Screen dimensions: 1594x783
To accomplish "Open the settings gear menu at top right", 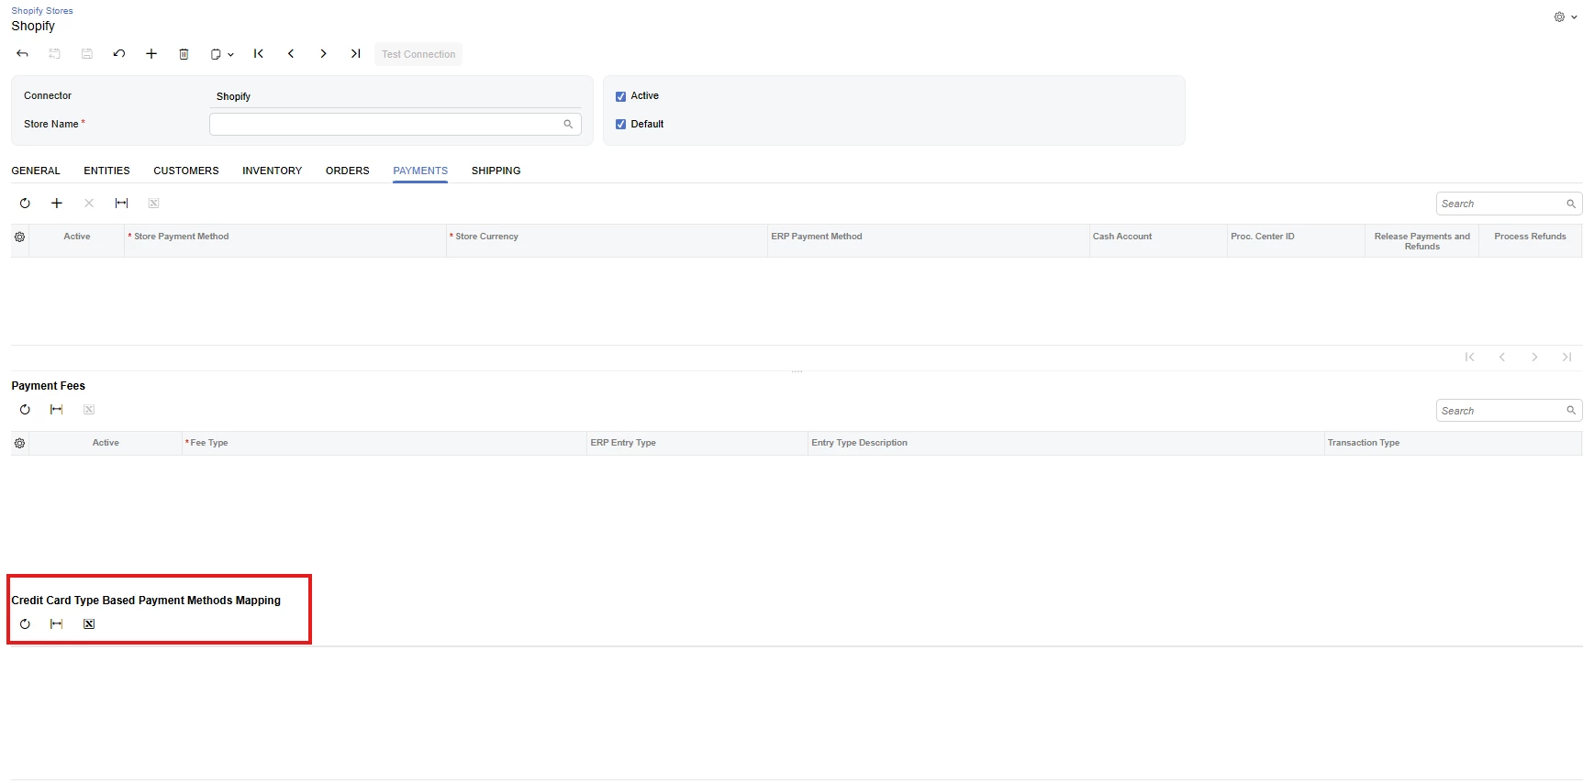I will pyautogui.click(x=1565, y=17).
